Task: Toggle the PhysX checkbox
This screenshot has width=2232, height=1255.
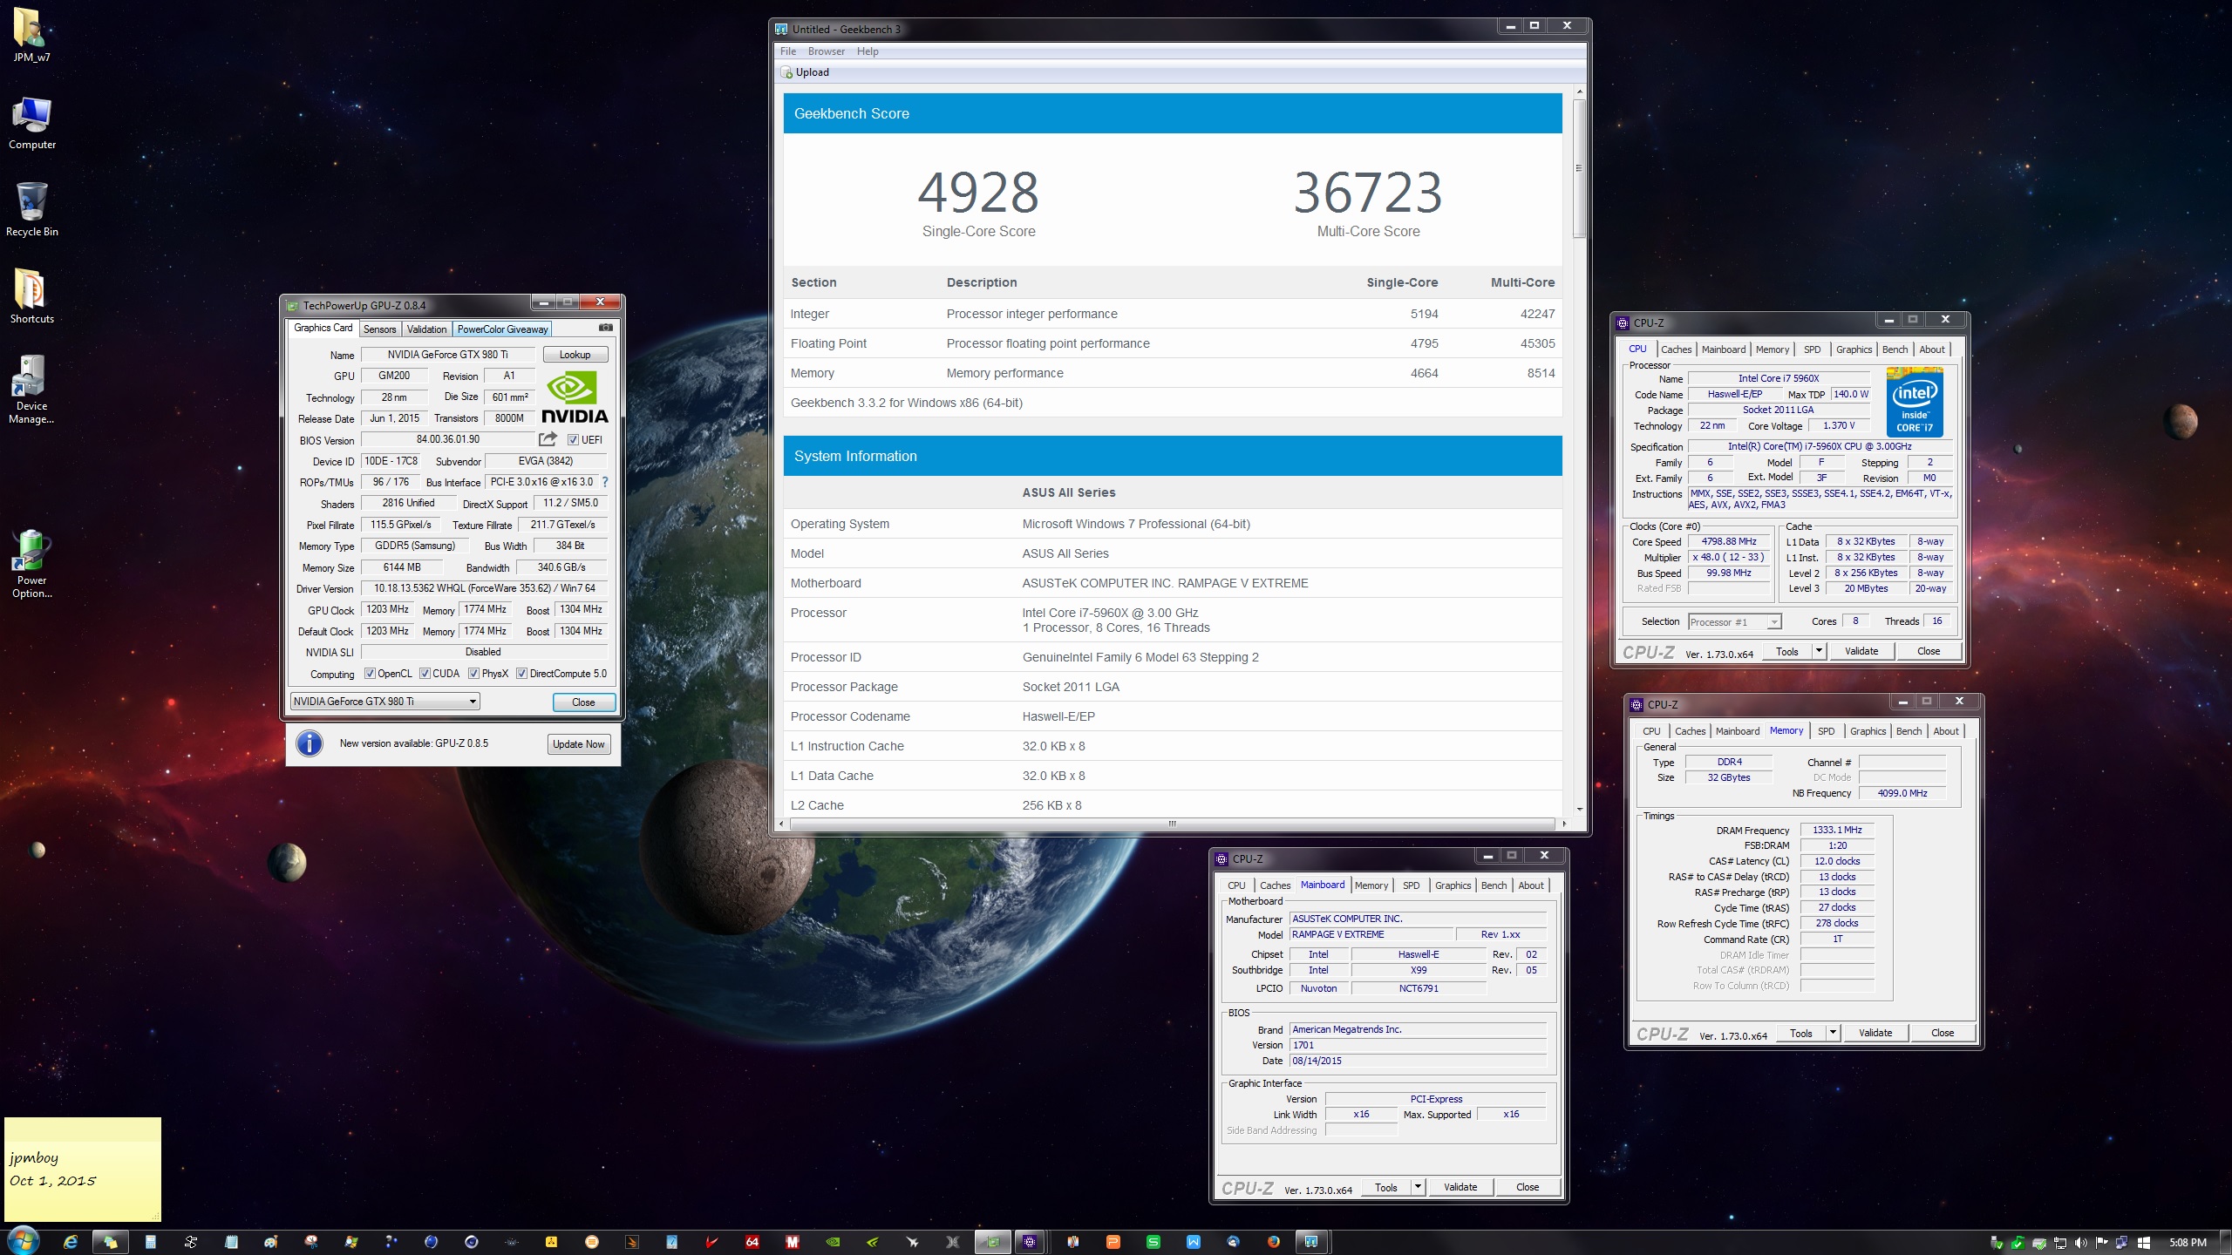Action: tap(473, 674)
